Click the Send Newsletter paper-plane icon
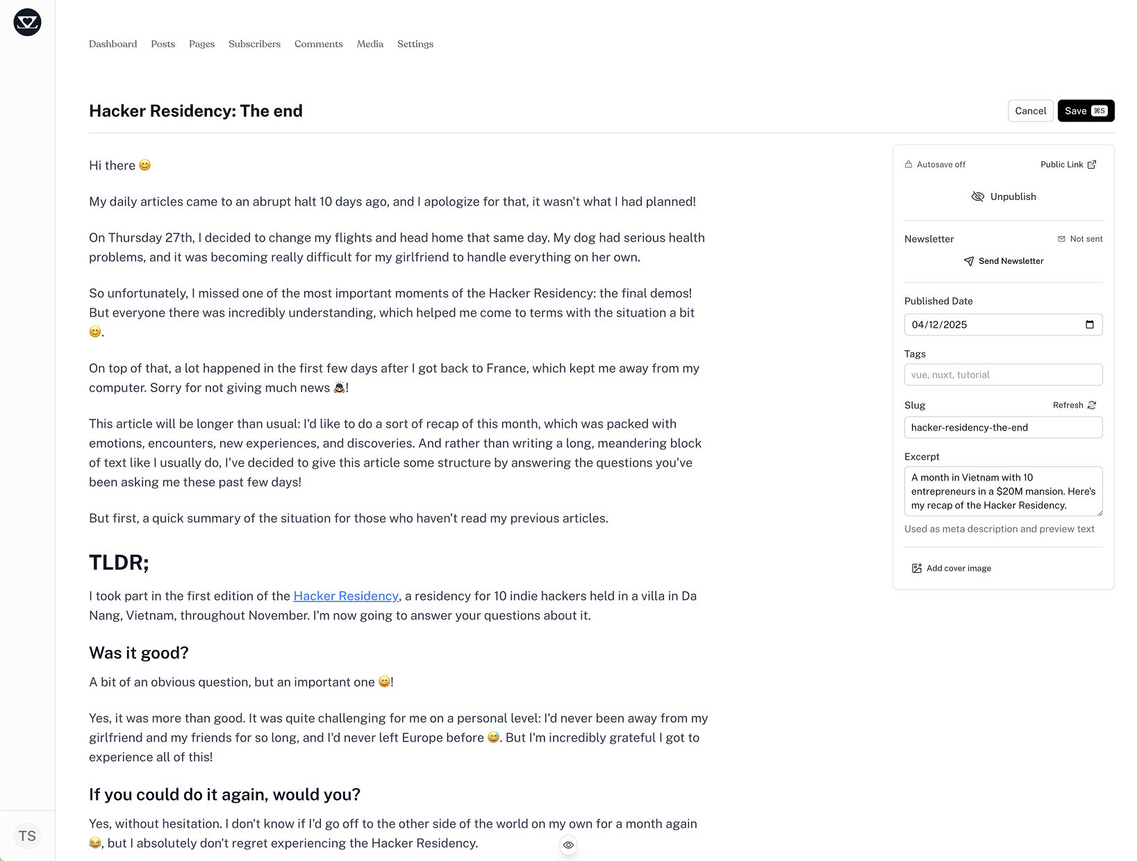The image size is (1137, 861). click(x=968, y=262)
